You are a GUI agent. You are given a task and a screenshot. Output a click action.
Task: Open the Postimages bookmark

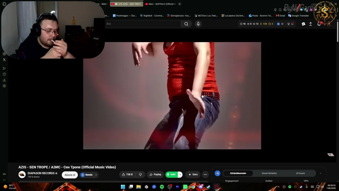tap(125, 16)
